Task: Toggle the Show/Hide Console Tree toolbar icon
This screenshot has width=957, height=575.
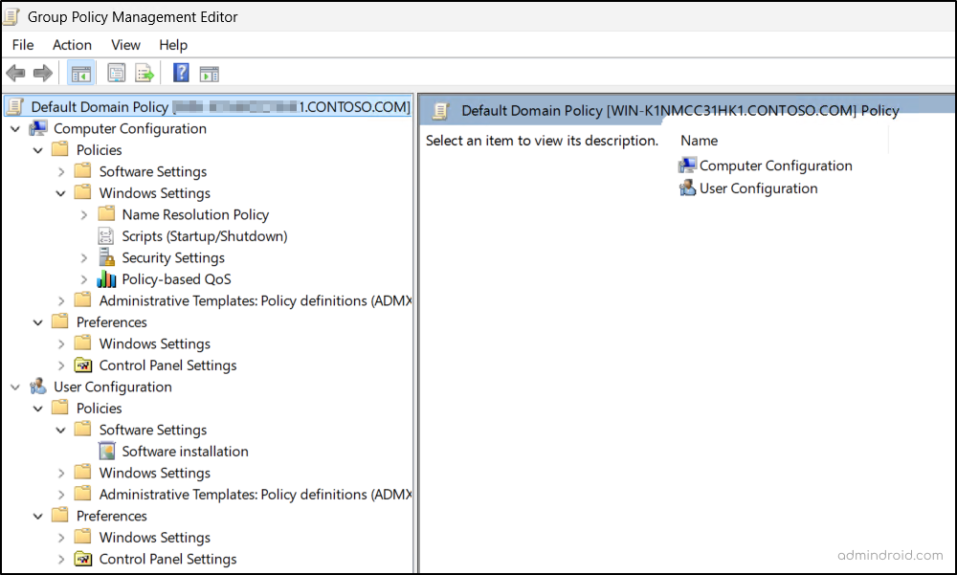Action: click(81, 73)
